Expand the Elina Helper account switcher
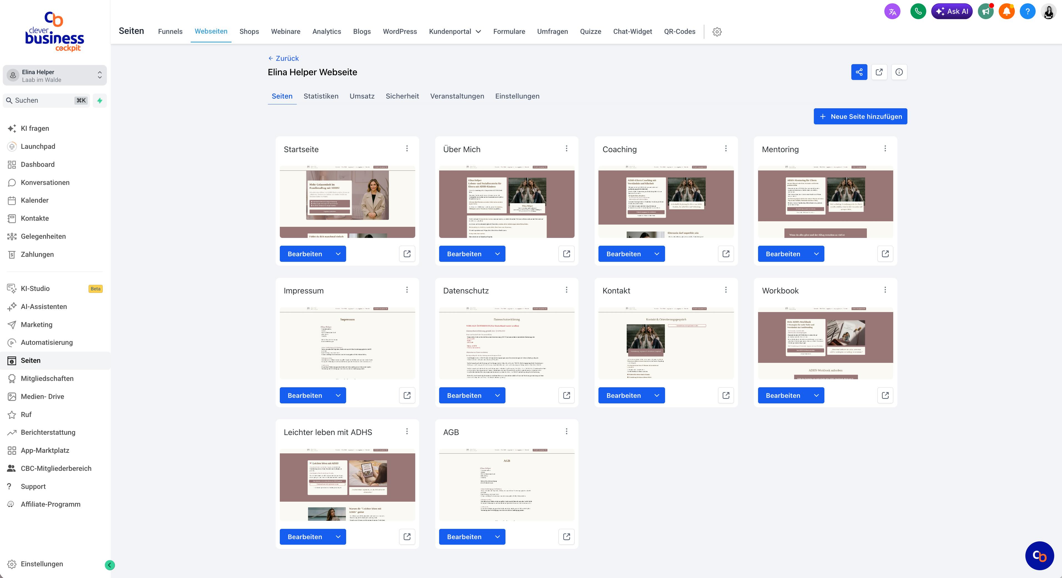 [x=55, y=76]
